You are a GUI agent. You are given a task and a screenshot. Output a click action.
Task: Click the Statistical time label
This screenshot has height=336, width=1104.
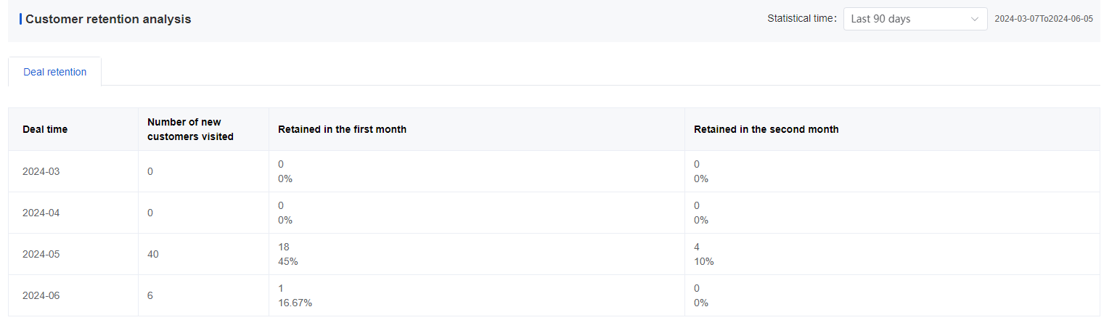(801, 19)
